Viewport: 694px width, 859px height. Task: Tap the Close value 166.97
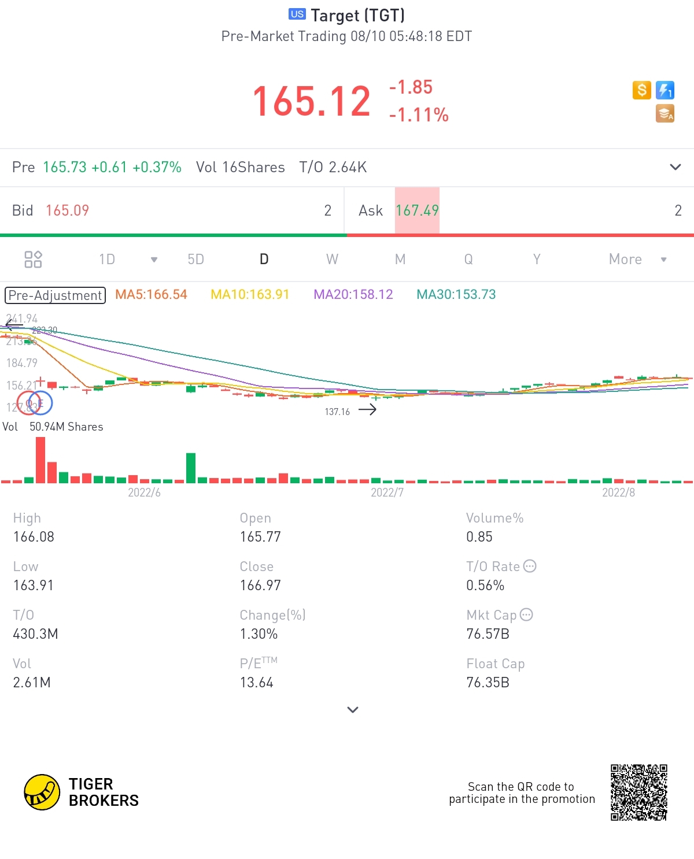[260, 586]
